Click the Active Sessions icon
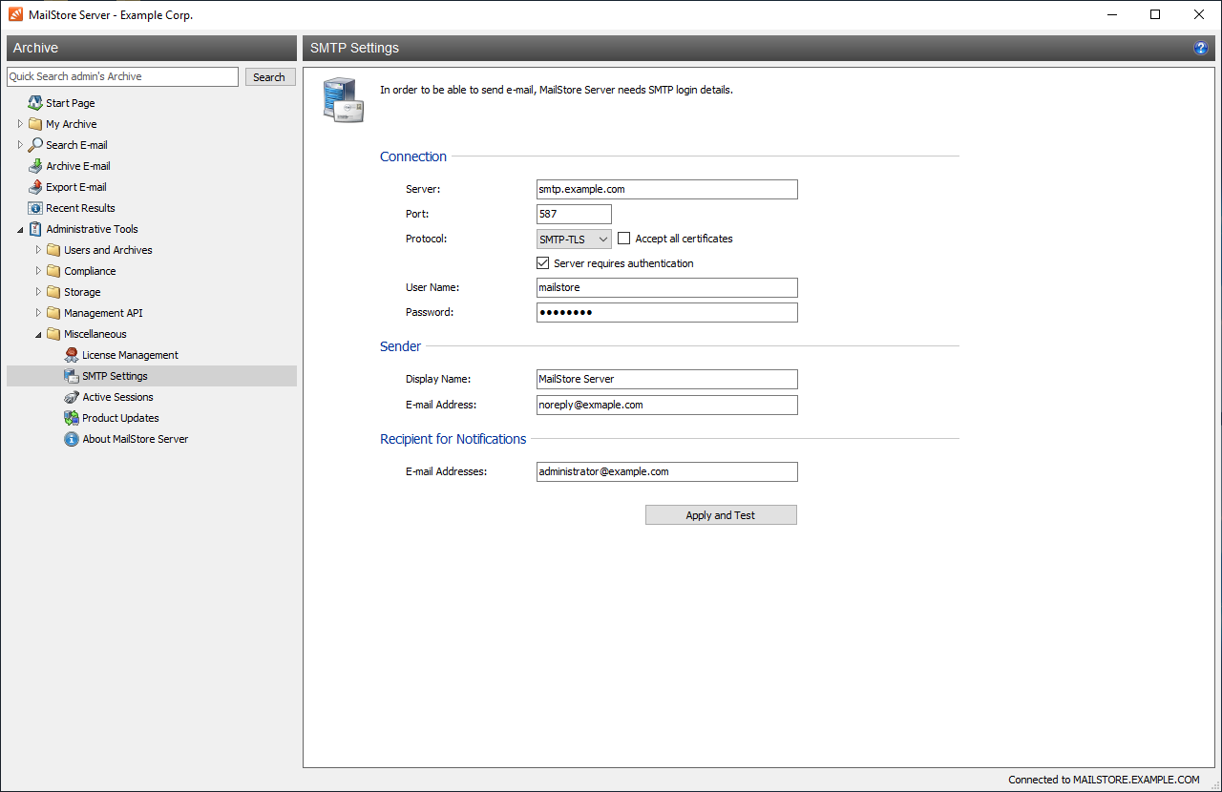The image size is (1222, 792). 72,397
